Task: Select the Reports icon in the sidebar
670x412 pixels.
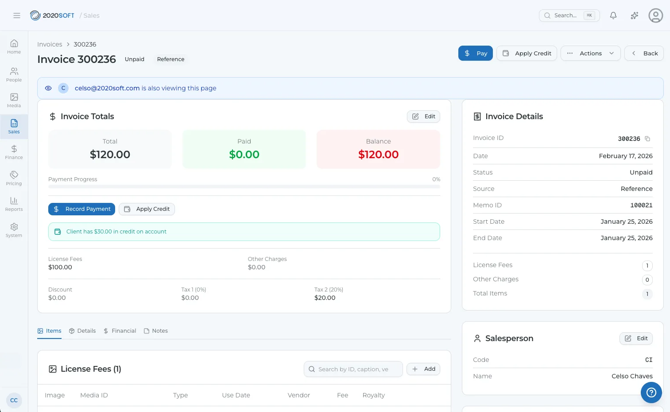Action: 14,204
